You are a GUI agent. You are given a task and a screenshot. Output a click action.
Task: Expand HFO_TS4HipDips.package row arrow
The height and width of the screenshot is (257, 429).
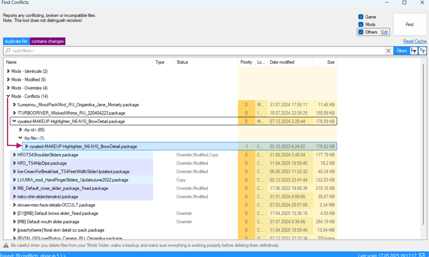click(14, 163)
